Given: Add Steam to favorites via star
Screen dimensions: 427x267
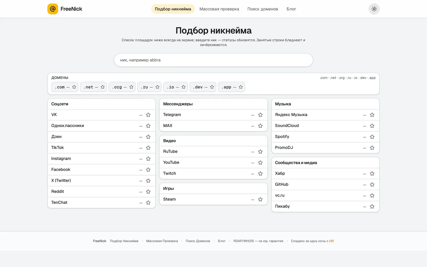Looking at the screenshot, I should click(260, 199).
